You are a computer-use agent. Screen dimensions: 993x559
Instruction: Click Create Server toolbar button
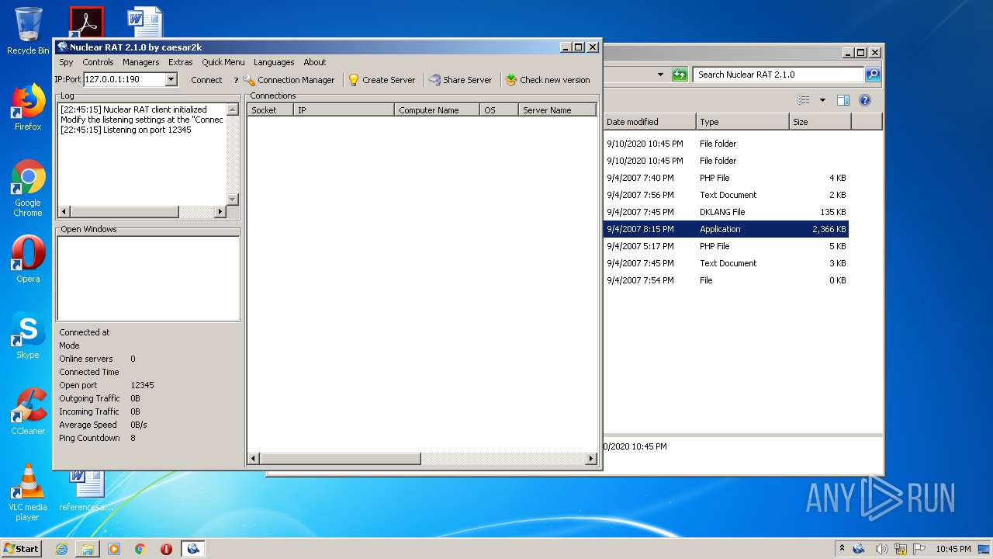[381, 80]
